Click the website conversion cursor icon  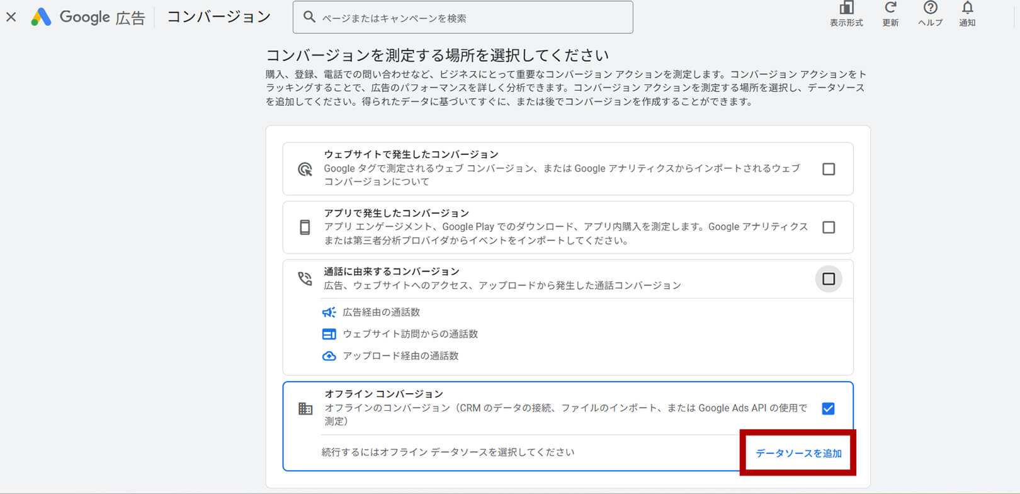[305, 169]
